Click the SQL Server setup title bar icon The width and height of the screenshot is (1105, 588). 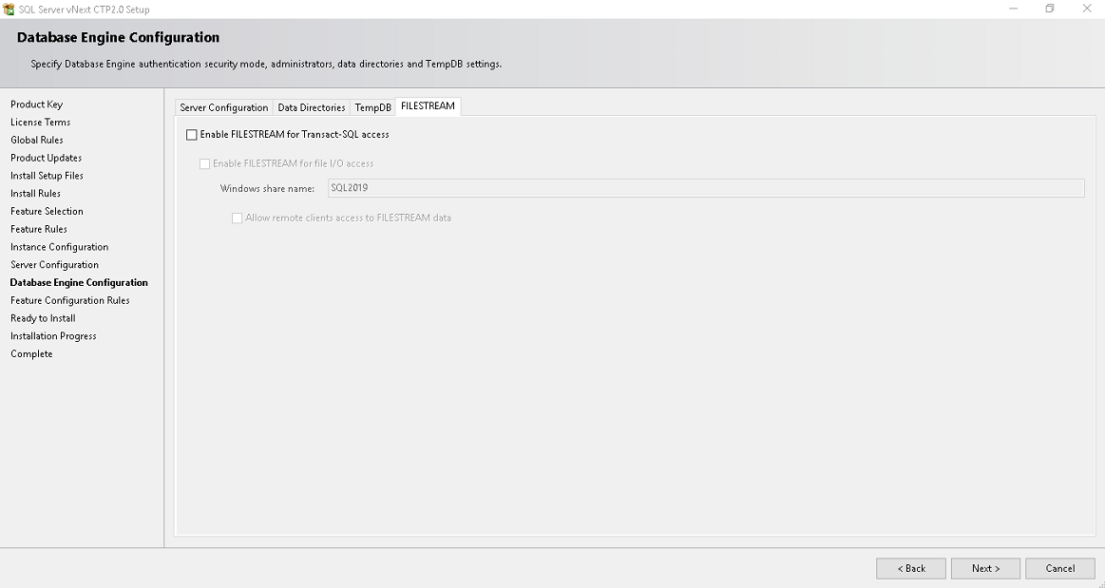click(10, 9)
